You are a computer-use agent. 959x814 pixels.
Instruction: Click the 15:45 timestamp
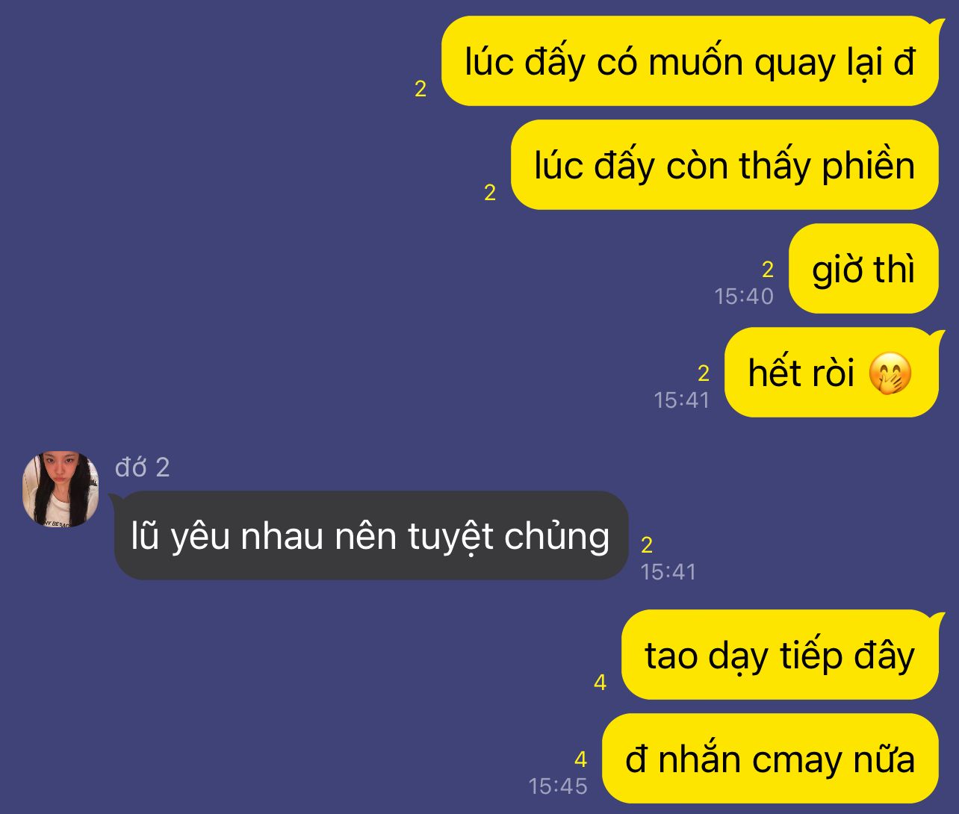click(x=558, y=786)
